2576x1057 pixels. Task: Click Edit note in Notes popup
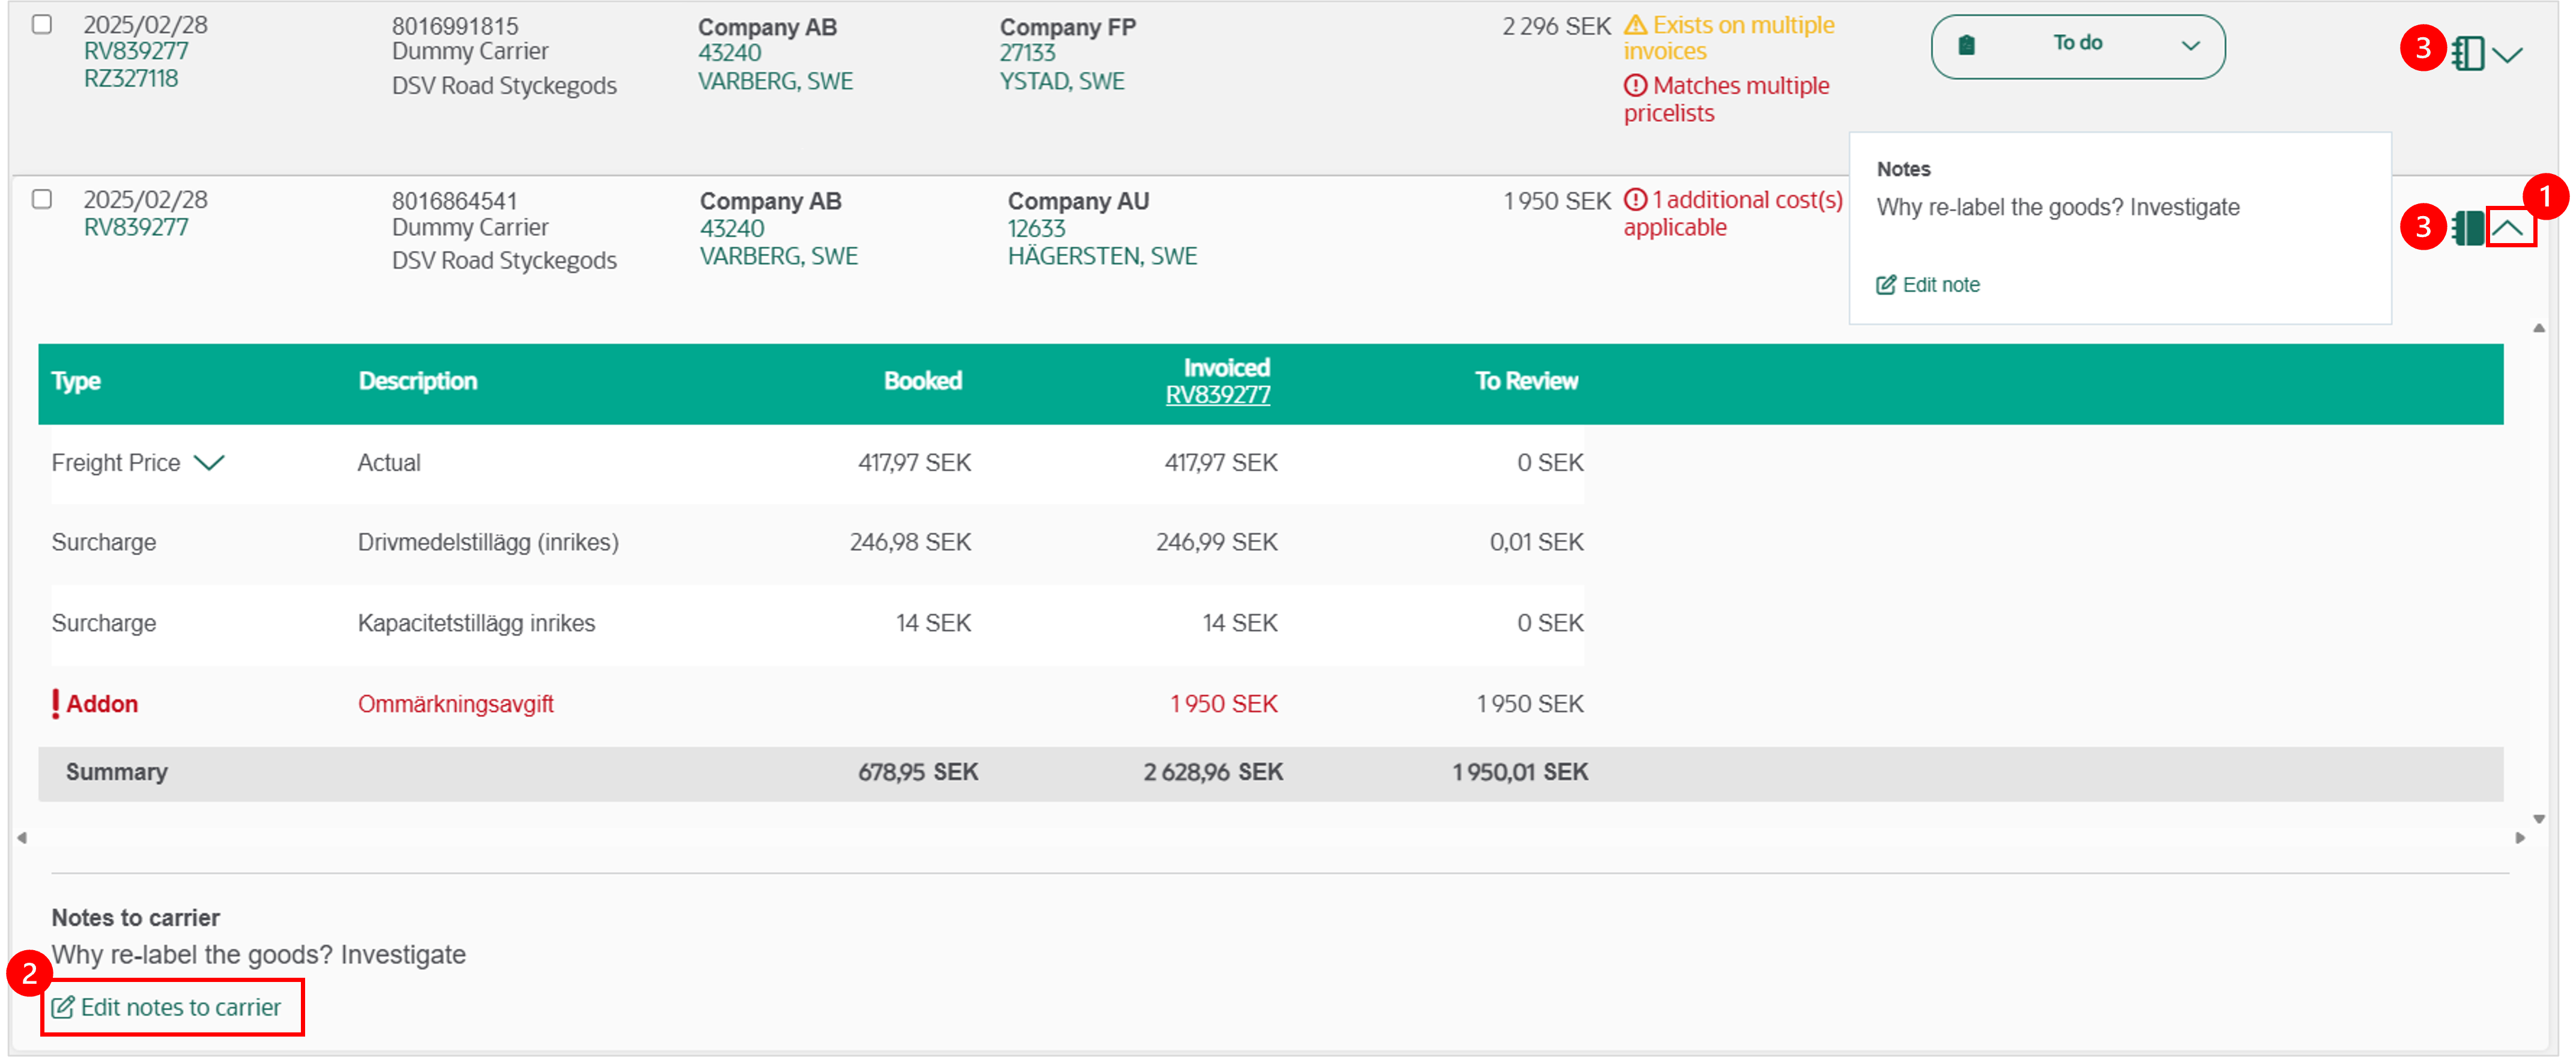point(1928,285)
